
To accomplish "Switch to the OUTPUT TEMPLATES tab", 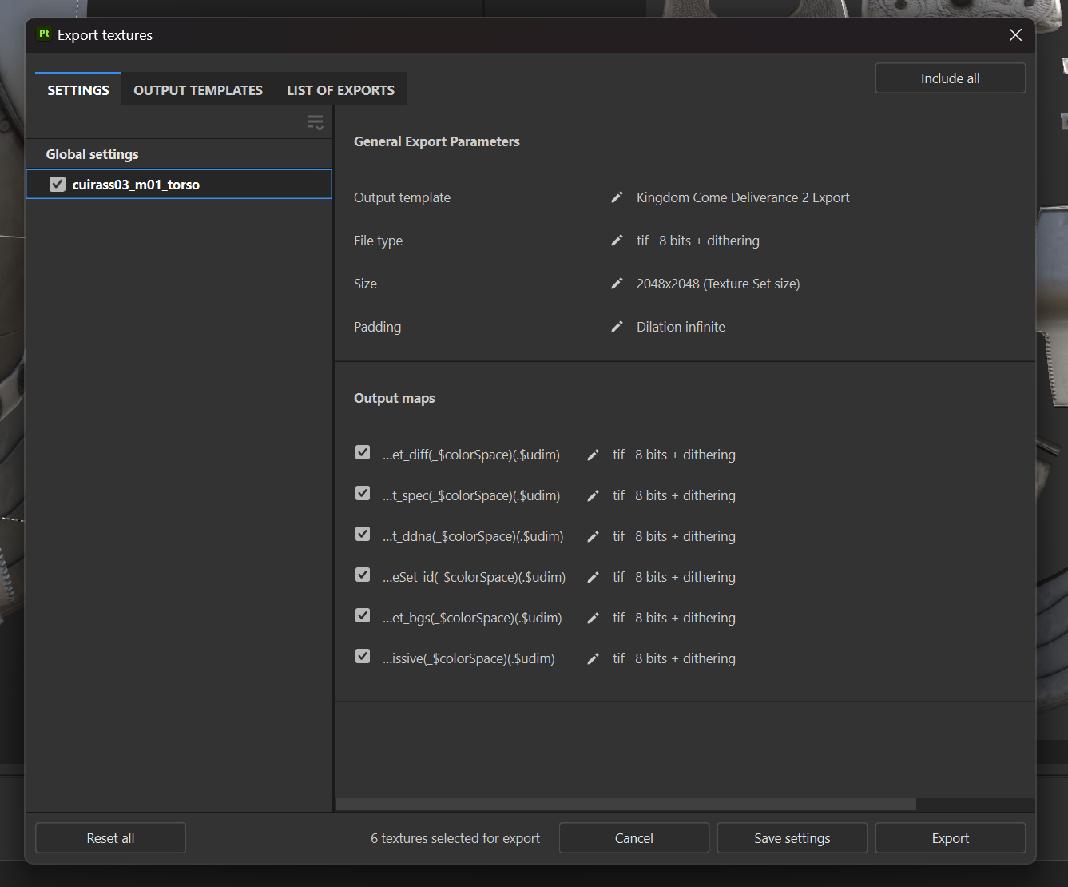I will tap(198, 90).
